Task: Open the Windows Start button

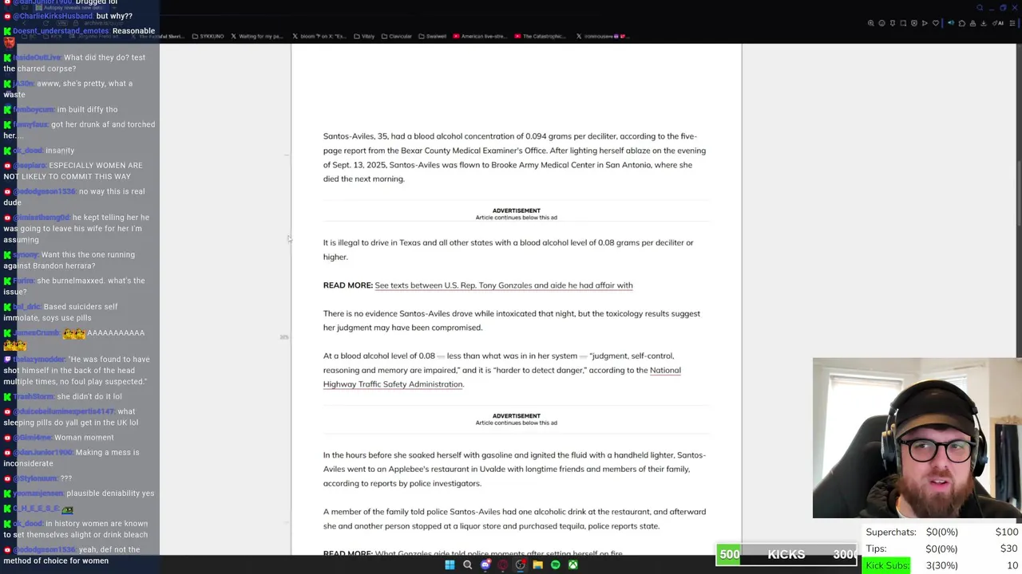Action: [450, 565]
